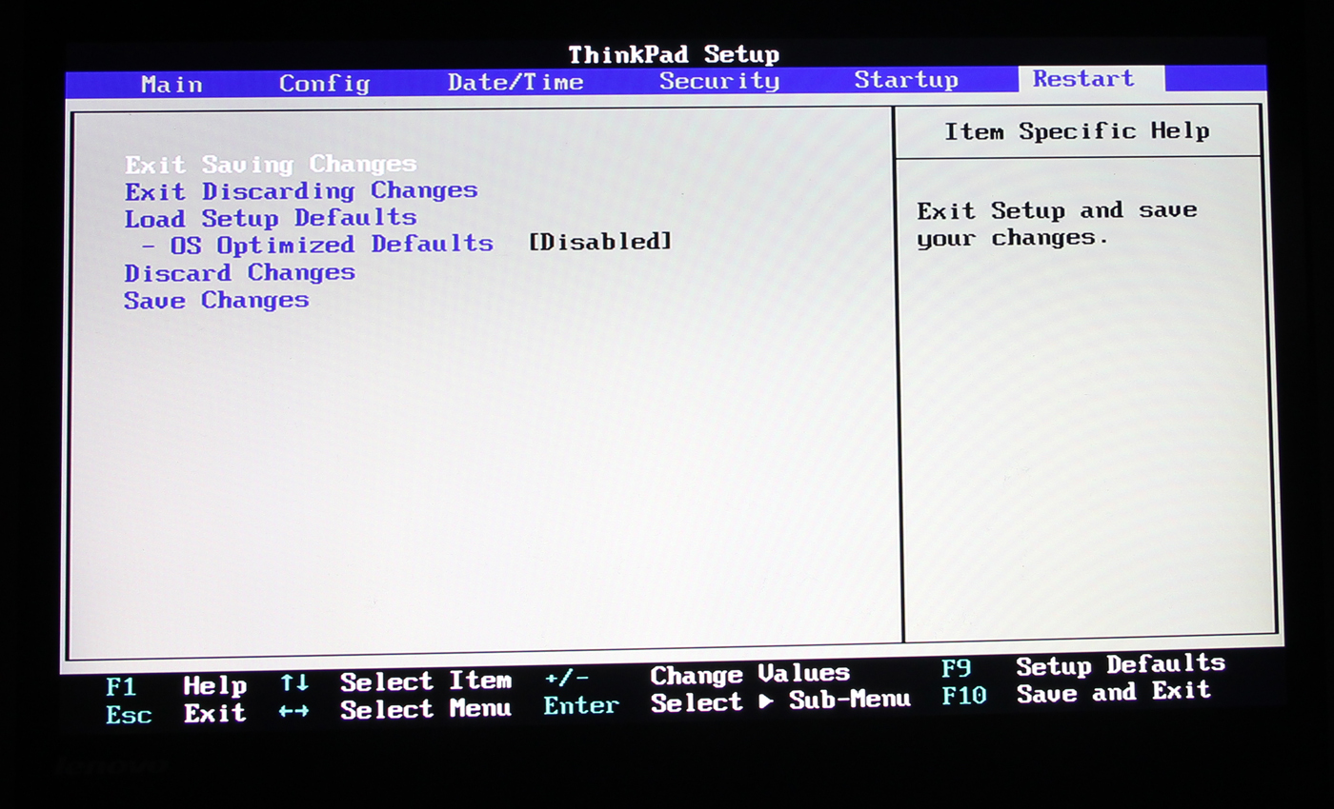Choose Exit Discarding Changes

coord(301,191)
